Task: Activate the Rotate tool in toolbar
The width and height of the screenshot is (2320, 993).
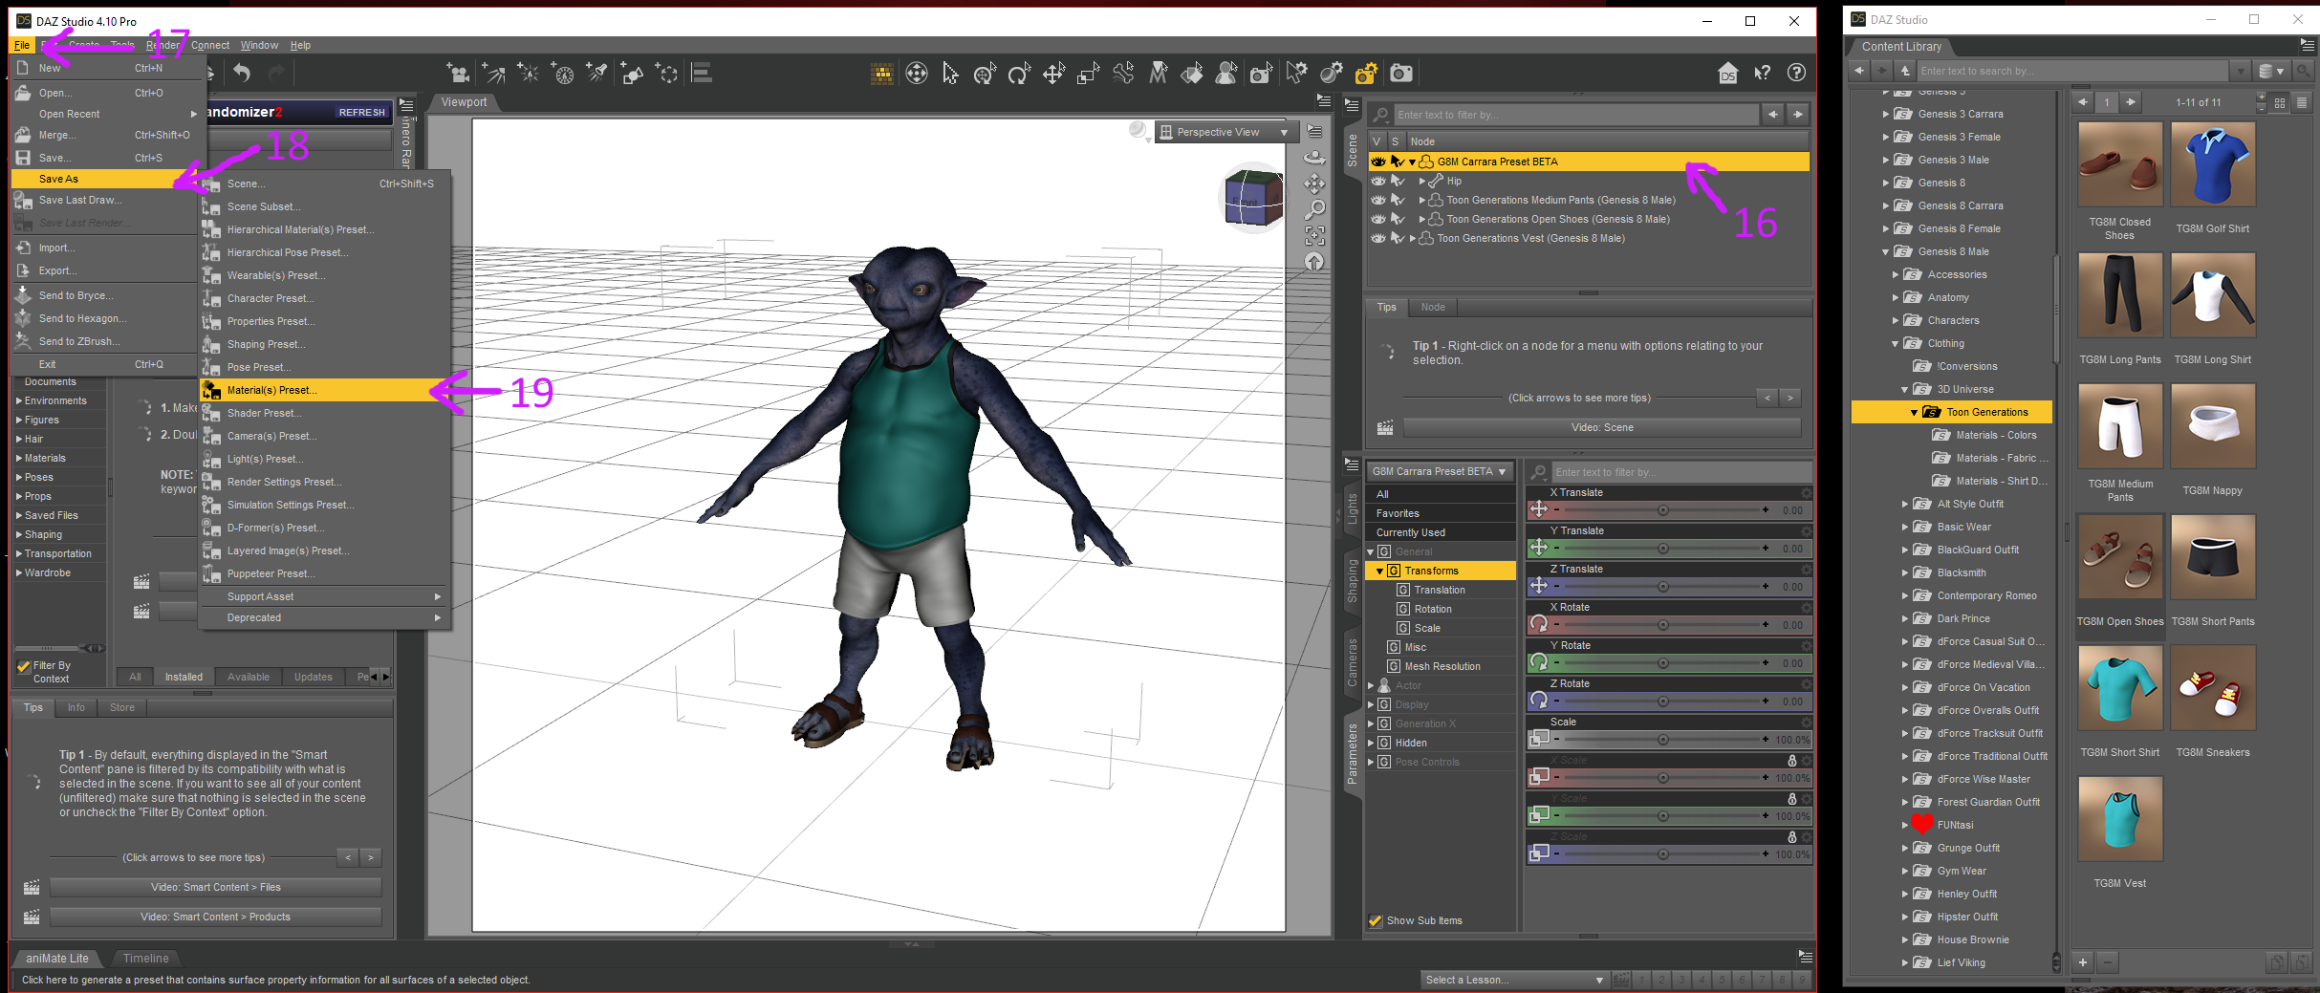Action: (x=1019, y=74)
